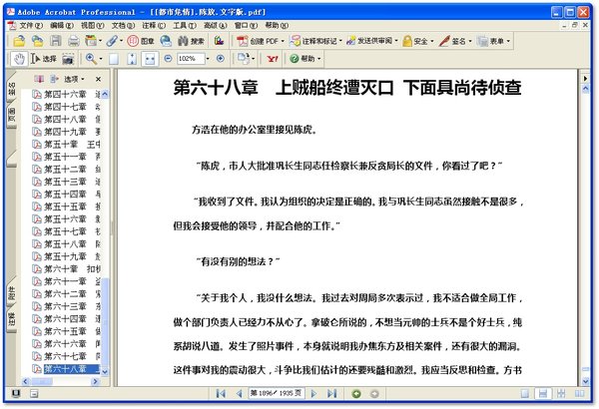Click the eBook picture toolbar icon
Viewport: 599px width, 409px height.
[219, 41]
